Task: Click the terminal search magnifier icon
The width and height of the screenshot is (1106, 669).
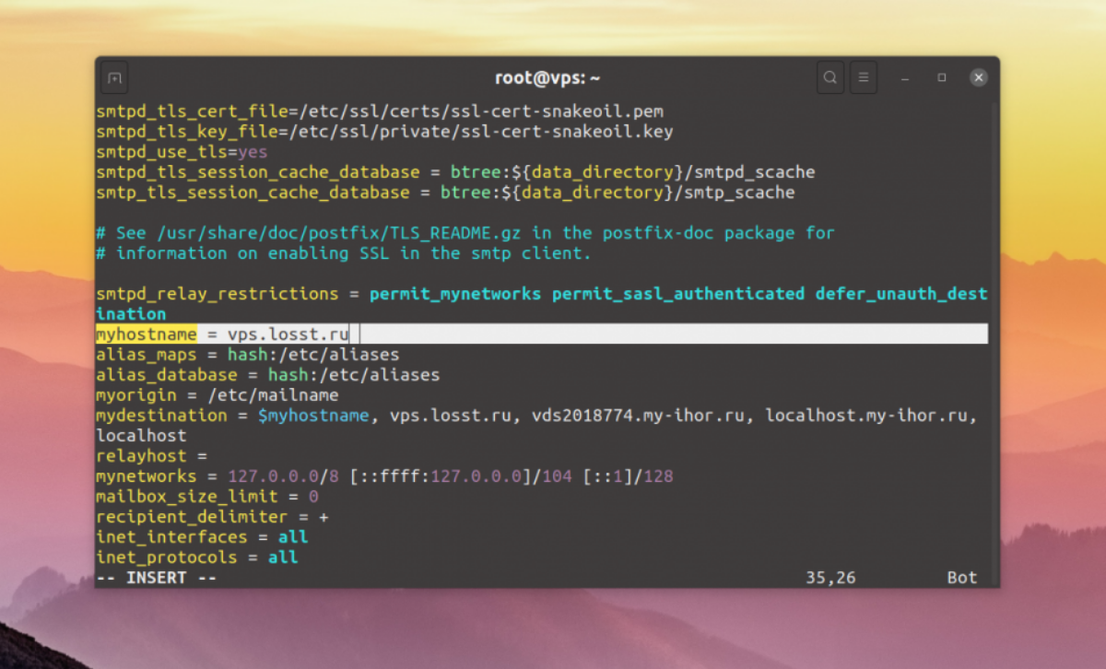Action: pos(830,77)
